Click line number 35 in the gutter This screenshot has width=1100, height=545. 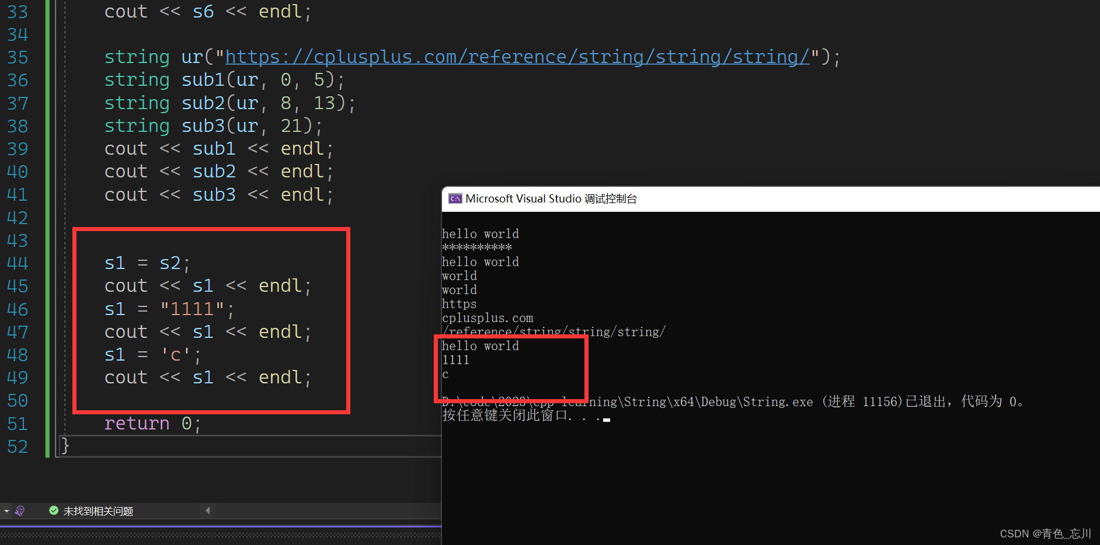click(x=18, y=57)
